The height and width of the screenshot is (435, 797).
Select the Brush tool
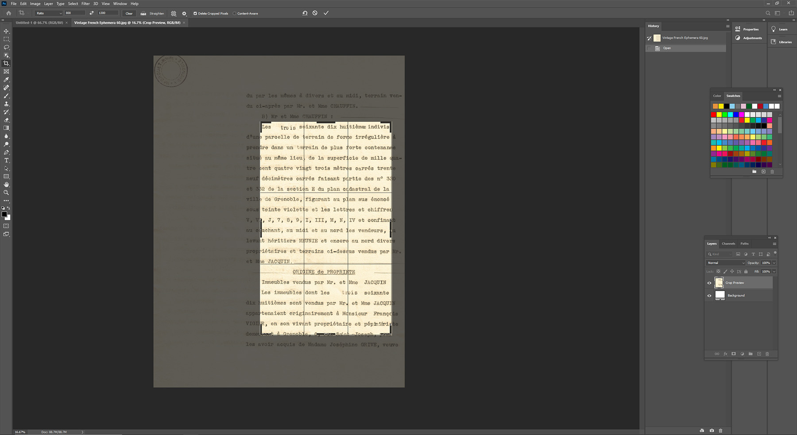click(x=6, y=96)
